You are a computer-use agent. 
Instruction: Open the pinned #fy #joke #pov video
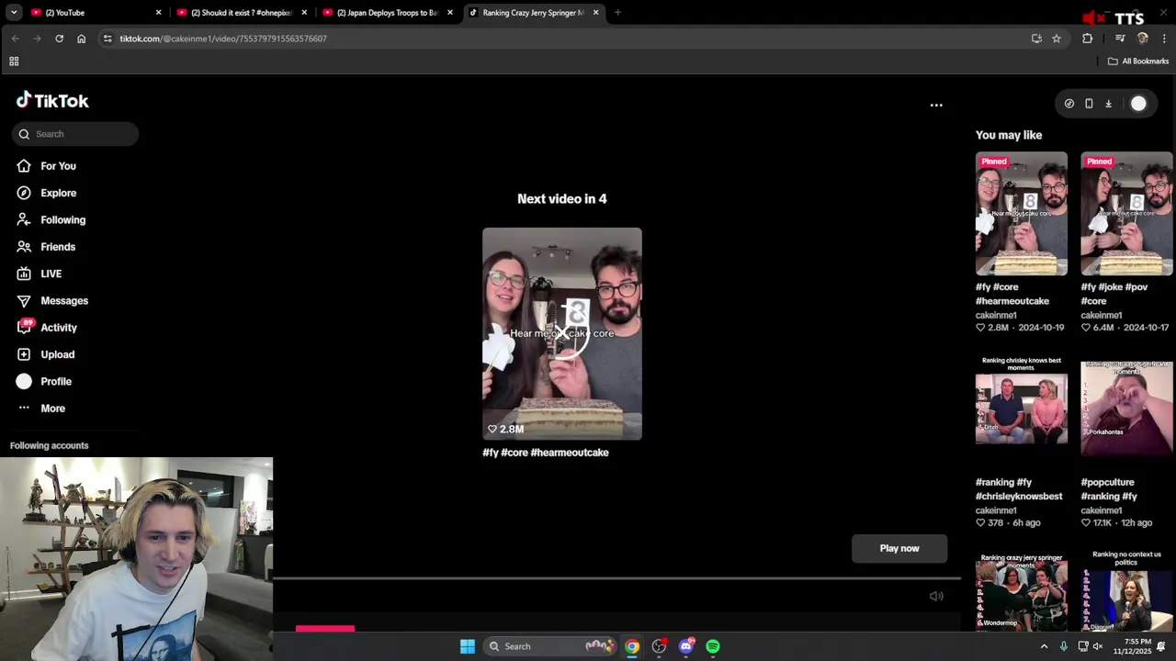(x=1126, y=214)
